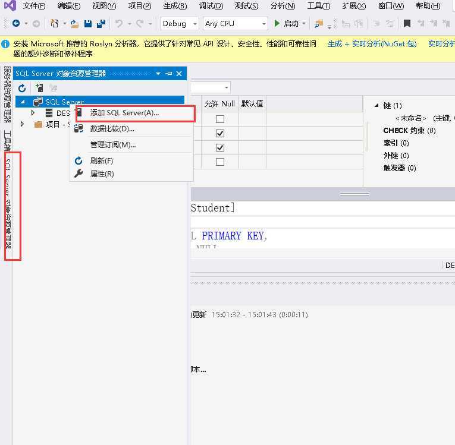Select 索引 (0) item
455x445 pixels.
[396, 143]
